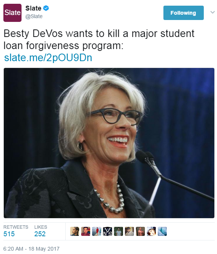Open the @Slate handle
Image resolution: width=217 pixels, height=254 pixels.
pos(34,16)
